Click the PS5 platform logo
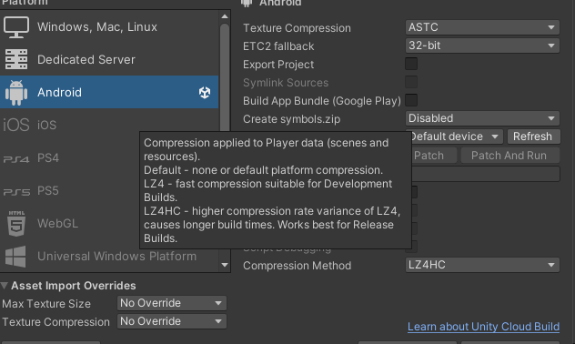The image size is (575, 344). [x=16, y=191]
